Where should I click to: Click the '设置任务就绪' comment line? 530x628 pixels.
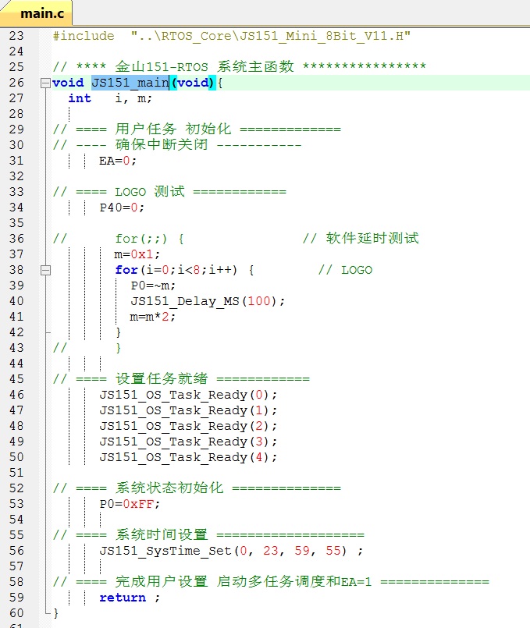click(181, 379)
